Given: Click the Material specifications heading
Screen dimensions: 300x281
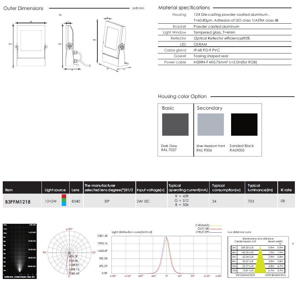Looking at the screenshot, I should click(184, 8).
